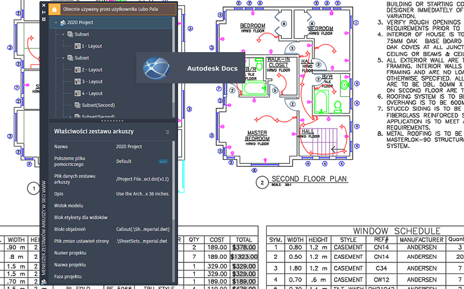
Task: Click the Default value of Położenie pliku pomocniczego
Action: [x=124, y=162]
